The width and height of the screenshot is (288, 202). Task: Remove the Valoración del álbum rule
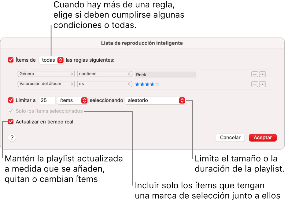pos(255,84)
